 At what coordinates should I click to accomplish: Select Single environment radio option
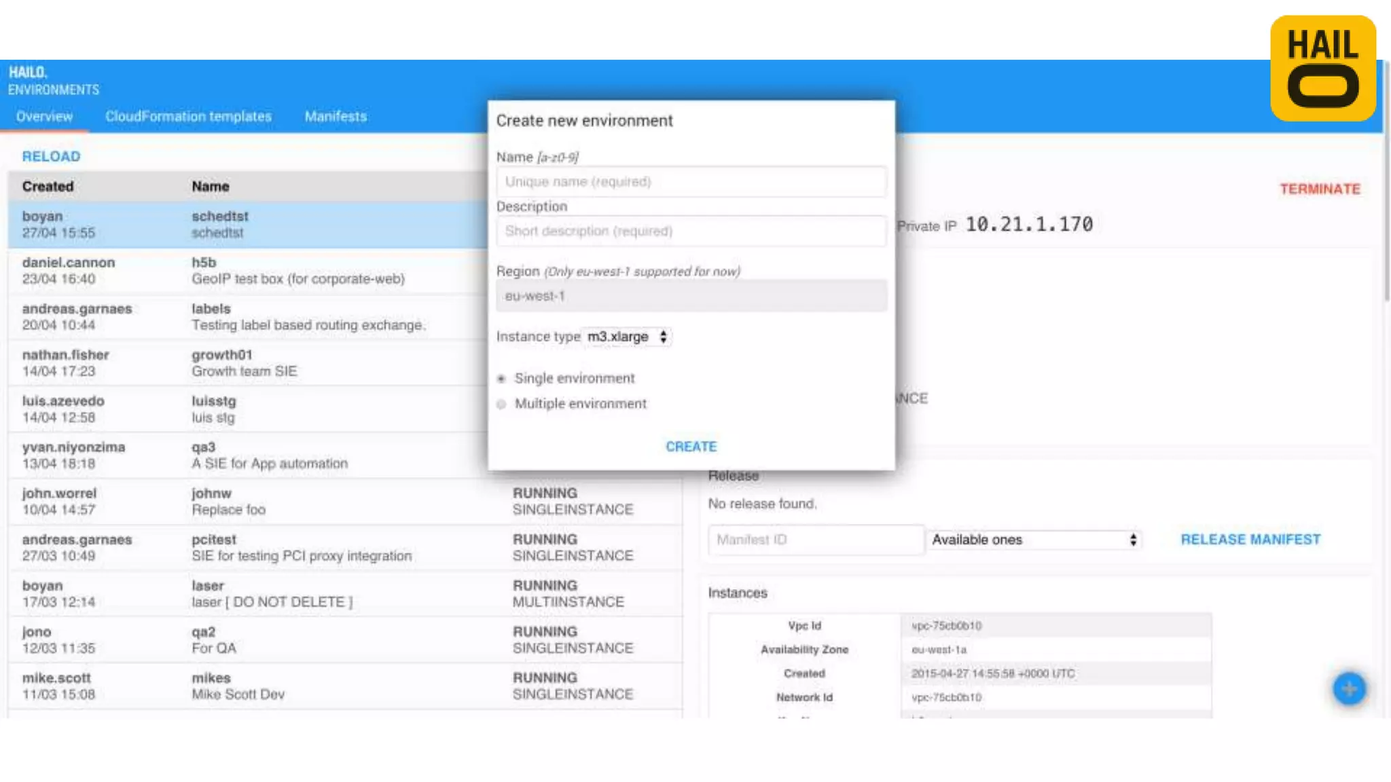pyautogui.click(x=501, y=379)
